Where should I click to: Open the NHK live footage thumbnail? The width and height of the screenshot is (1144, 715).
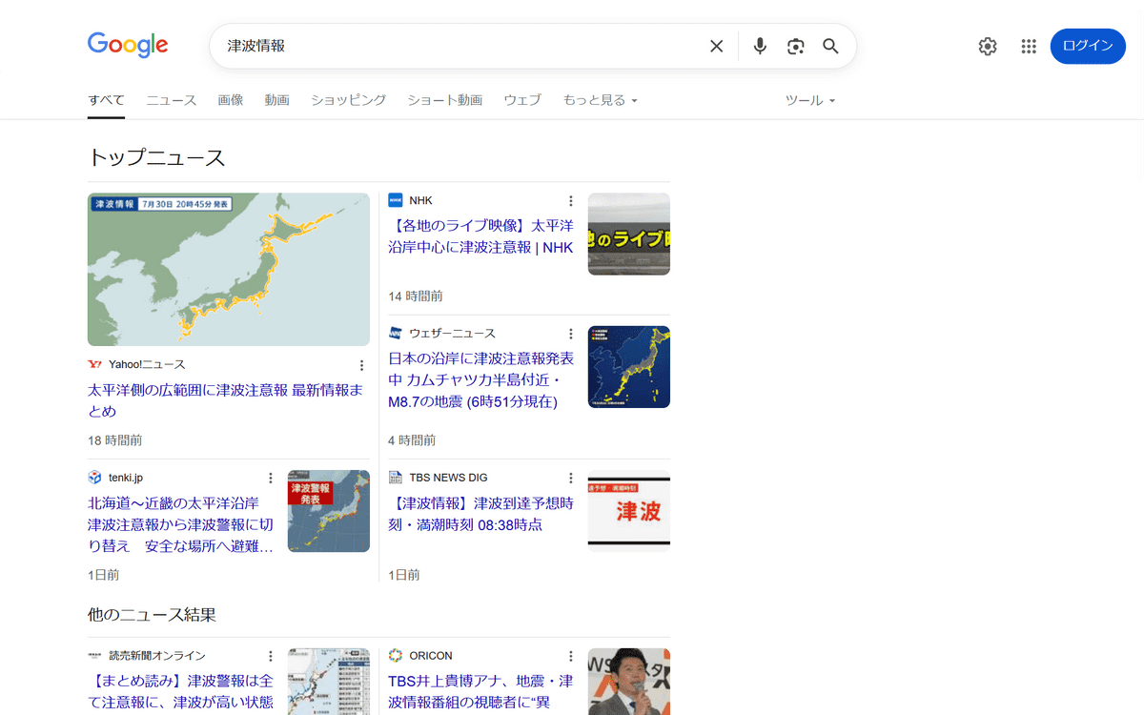pos(629,235)
